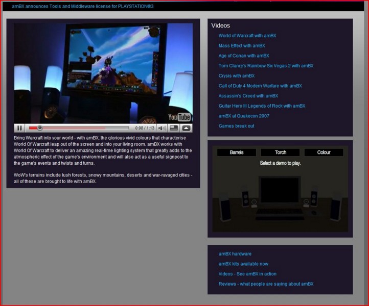Image resolution: width=369 pixels, height=306 pixels.
Task: Pause the YouTube video
Action: pyautogui.click(x=19, y=128)
